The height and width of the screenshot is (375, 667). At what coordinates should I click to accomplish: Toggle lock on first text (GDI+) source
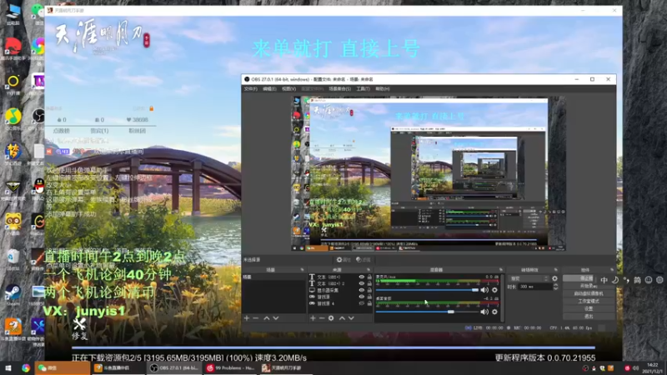click(369, 277)
